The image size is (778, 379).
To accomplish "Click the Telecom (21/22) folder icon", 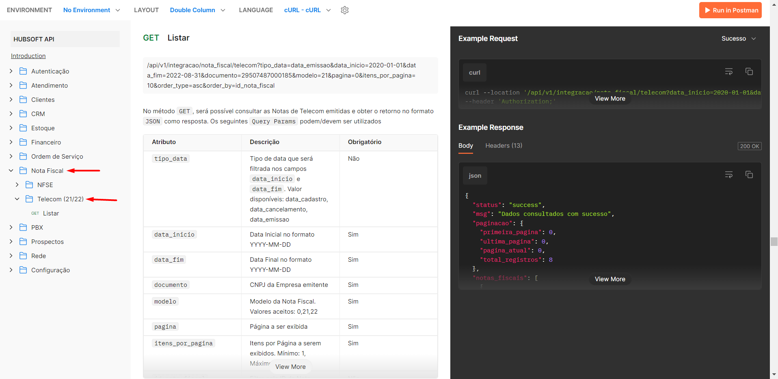I will [x=29, y=199].
